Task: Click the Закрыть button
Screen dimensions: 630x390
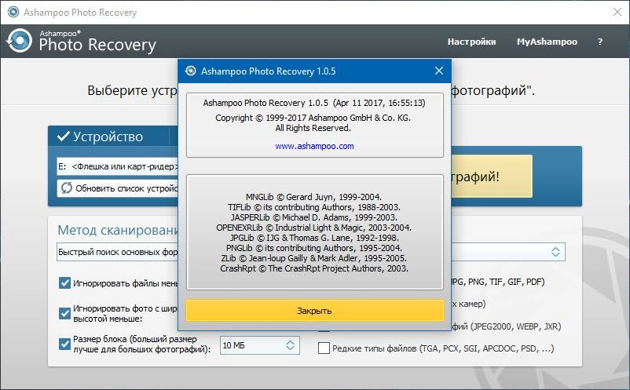Action: [314, 310]
